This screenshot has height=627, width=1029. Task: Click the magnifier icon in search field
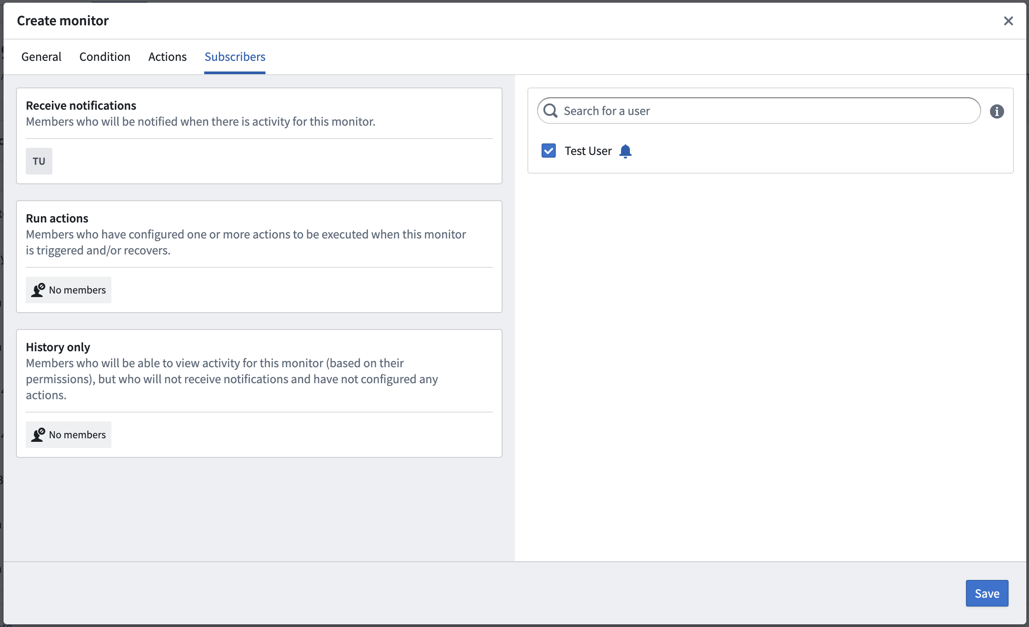click(550, 111)
